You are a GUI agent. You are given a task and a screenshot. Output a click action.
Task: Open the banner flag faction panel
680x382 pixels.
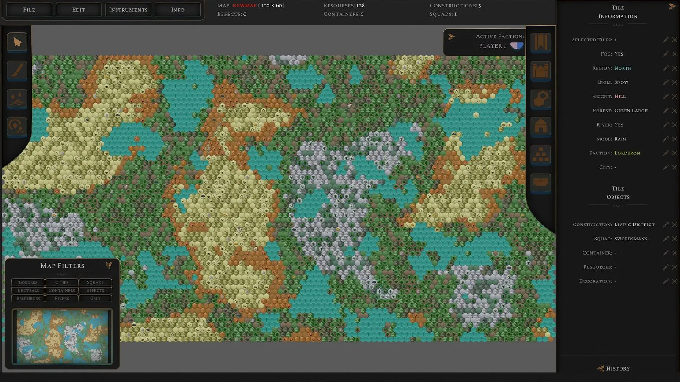540,43
